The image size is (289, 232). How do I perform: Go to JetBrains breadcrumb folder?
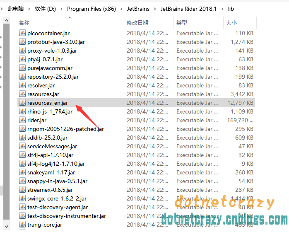(x=138, y=9)
